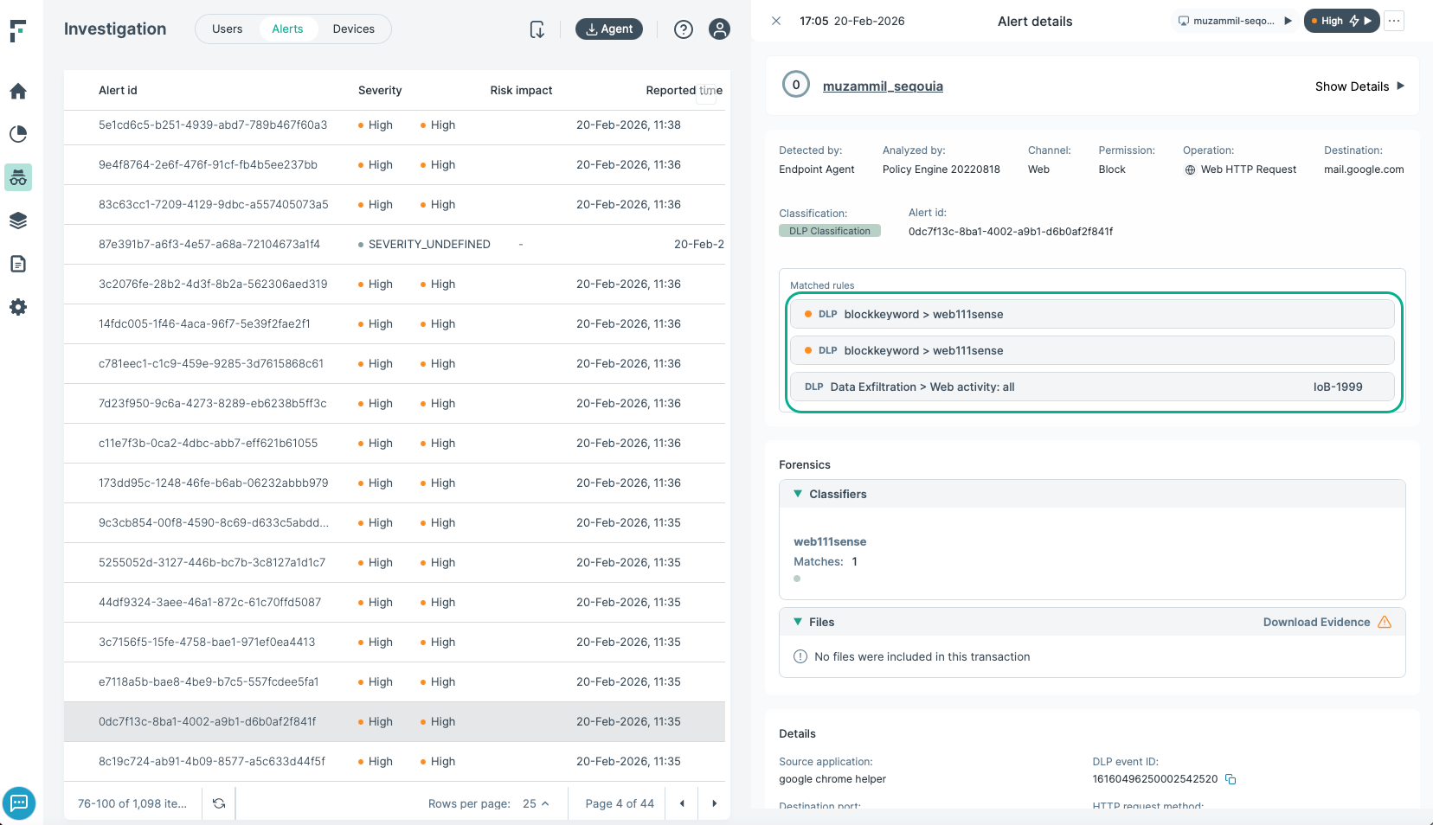Refresh the alerts table
Image resolution: width=1433 pixels, height=825 pixels.
[x=219, y=803]
